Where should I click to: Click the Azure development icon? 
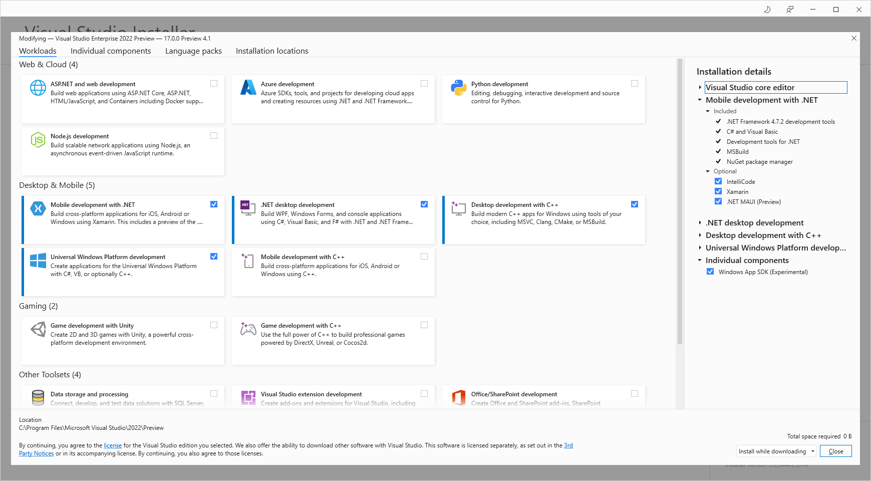[248, 87]
